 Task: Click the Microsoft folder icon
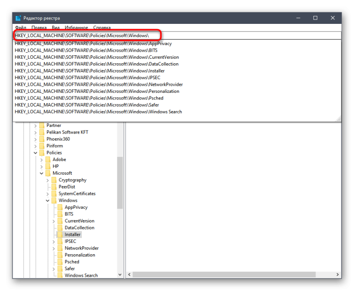[x=48, y=173]
